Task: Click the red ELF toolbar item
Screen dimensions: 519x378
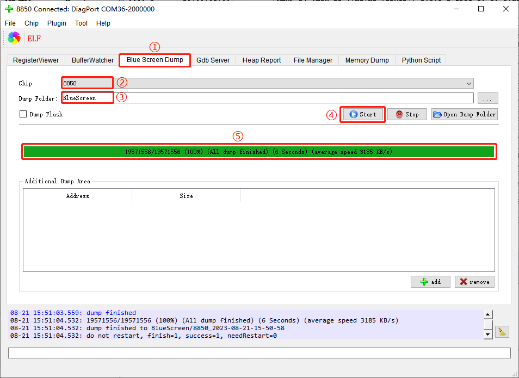Action: tap(34, 38)
